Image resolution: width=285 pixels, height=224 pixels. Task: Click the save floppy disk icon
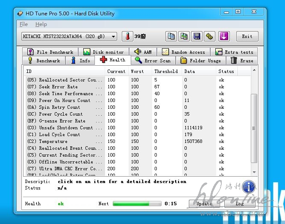pos(197,36)
